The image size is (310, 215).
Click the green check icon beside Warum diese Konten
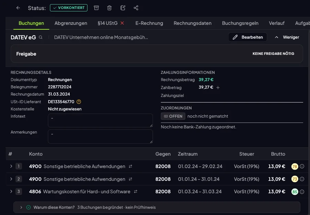pyautogui.click(x=29, y=207)
